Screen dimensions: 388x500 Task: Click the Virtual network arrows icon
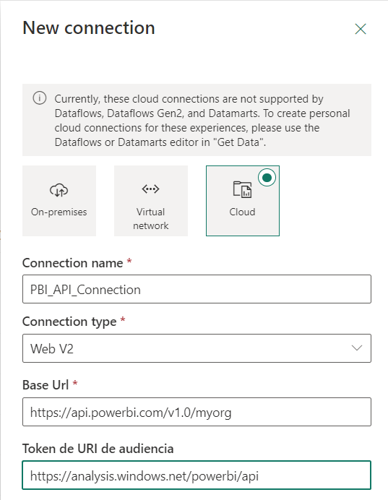click(x=150, y=189)
